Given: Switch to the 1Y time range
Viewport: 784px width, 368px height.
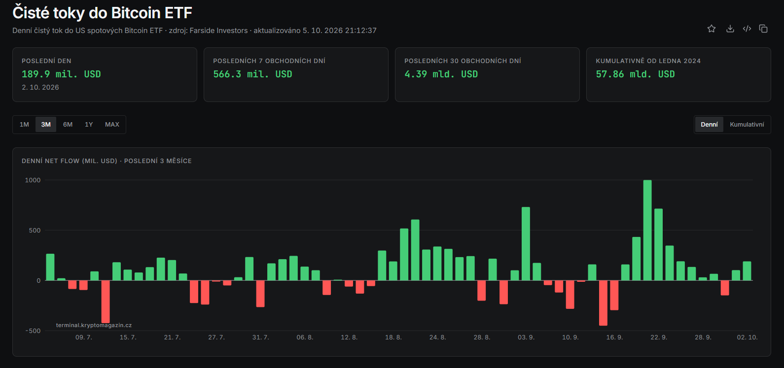Looking at the screenshot, I should click(x=89, y=125).
